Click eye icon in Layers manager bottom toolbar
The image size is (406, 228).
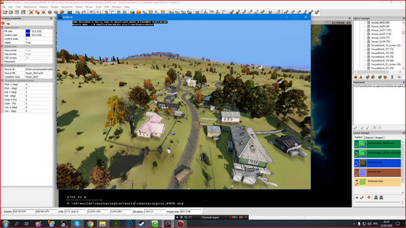point(357,198)
